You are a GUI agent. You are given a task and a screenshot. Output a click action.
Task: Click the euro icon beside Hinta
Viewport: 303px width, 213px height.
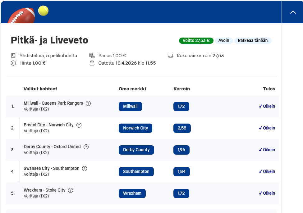click(13, 63)
